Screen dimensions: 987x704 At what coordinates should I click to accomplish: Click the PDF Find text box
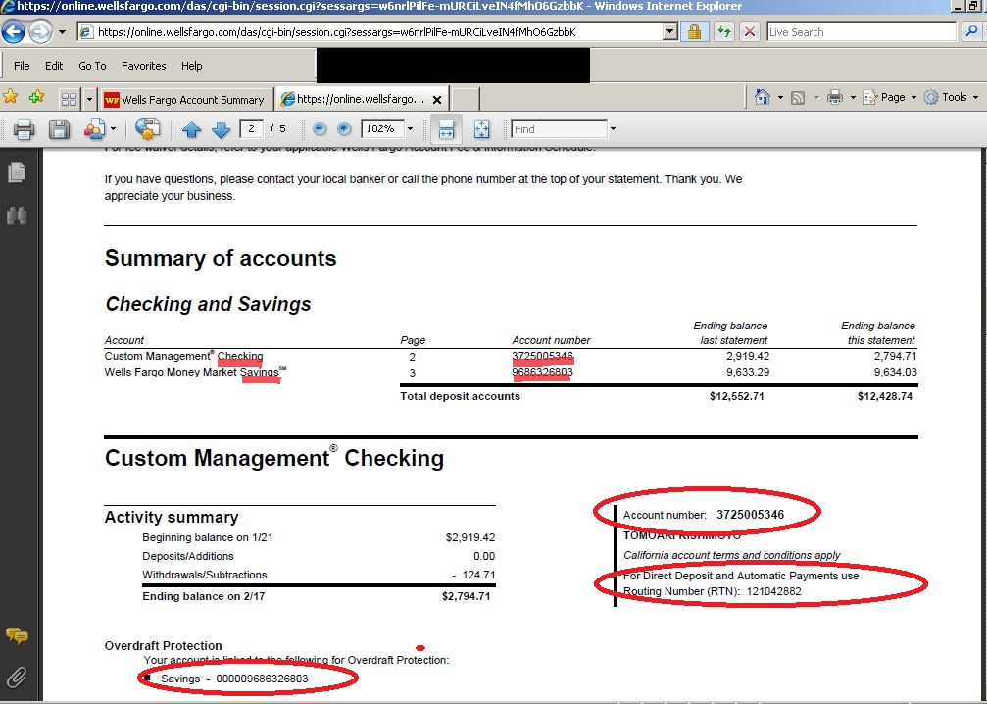559,129
